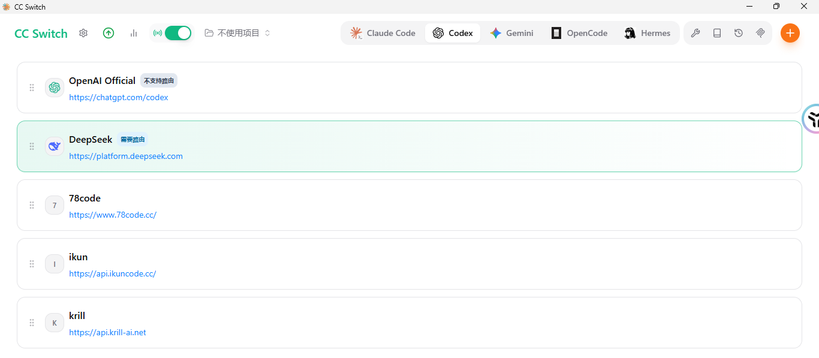Image resolution: width=819 pixels, height=358 pixels.
Task: Open the history clock icon
Action: click(x=739, y=33)
